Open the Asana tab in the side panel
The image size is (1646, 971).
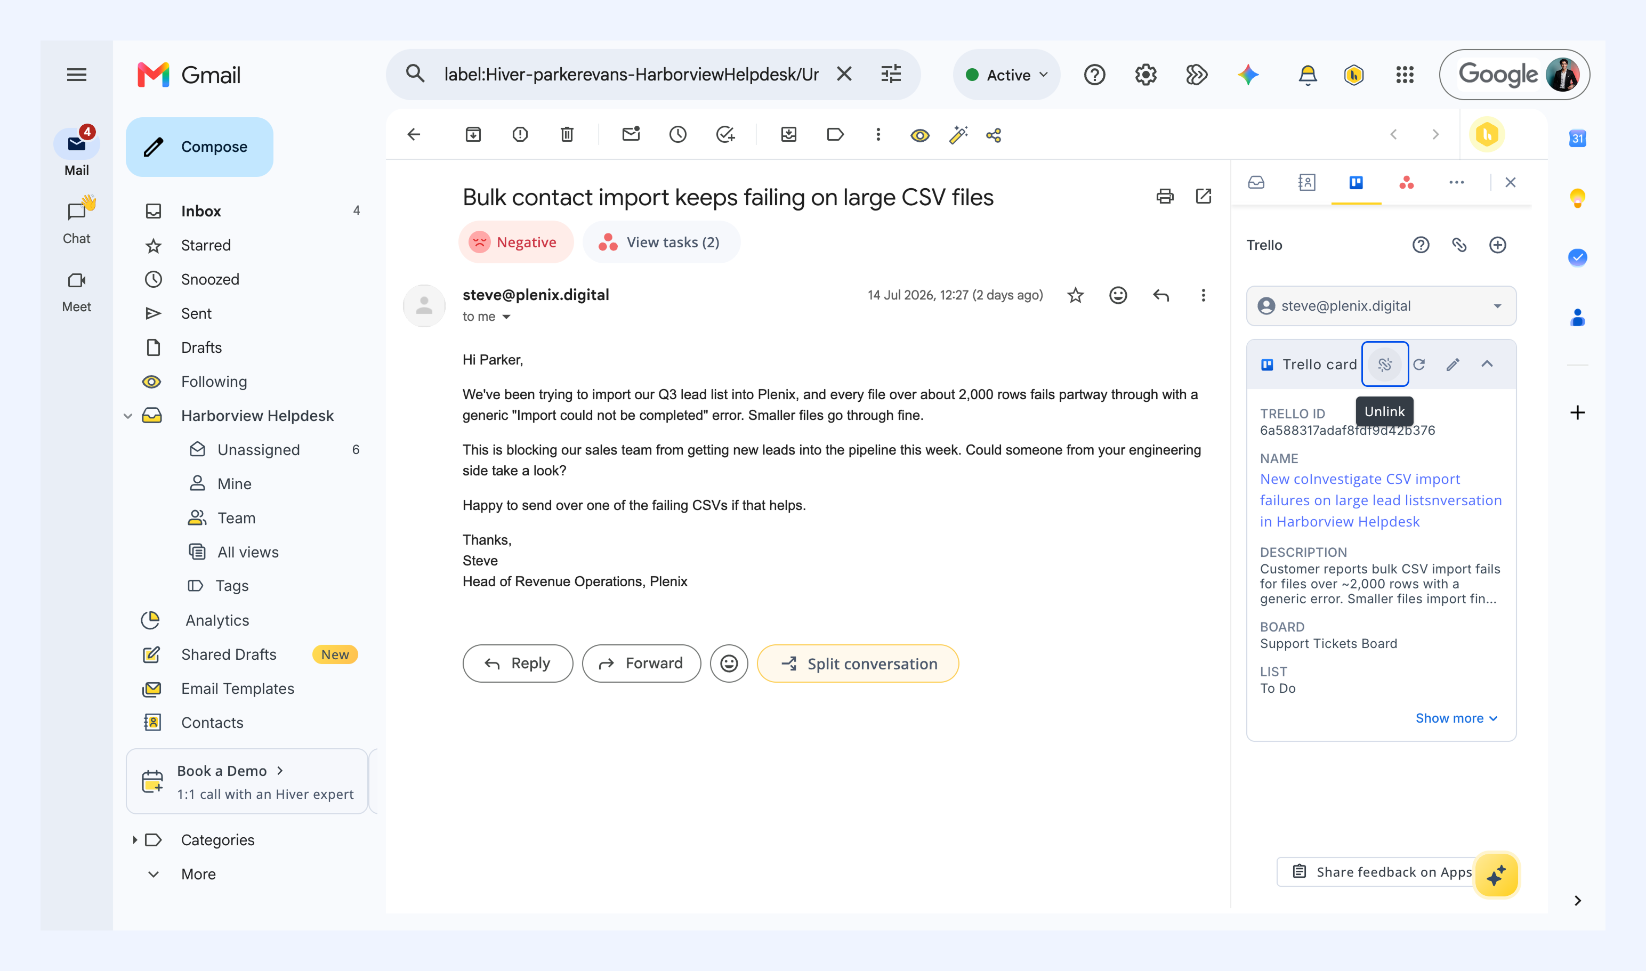pos(1407,183)
